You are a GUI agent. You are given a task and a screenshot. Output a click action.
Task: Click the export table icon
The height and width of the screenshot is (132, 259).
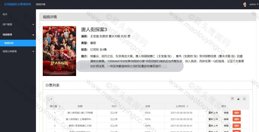(238, 98)
